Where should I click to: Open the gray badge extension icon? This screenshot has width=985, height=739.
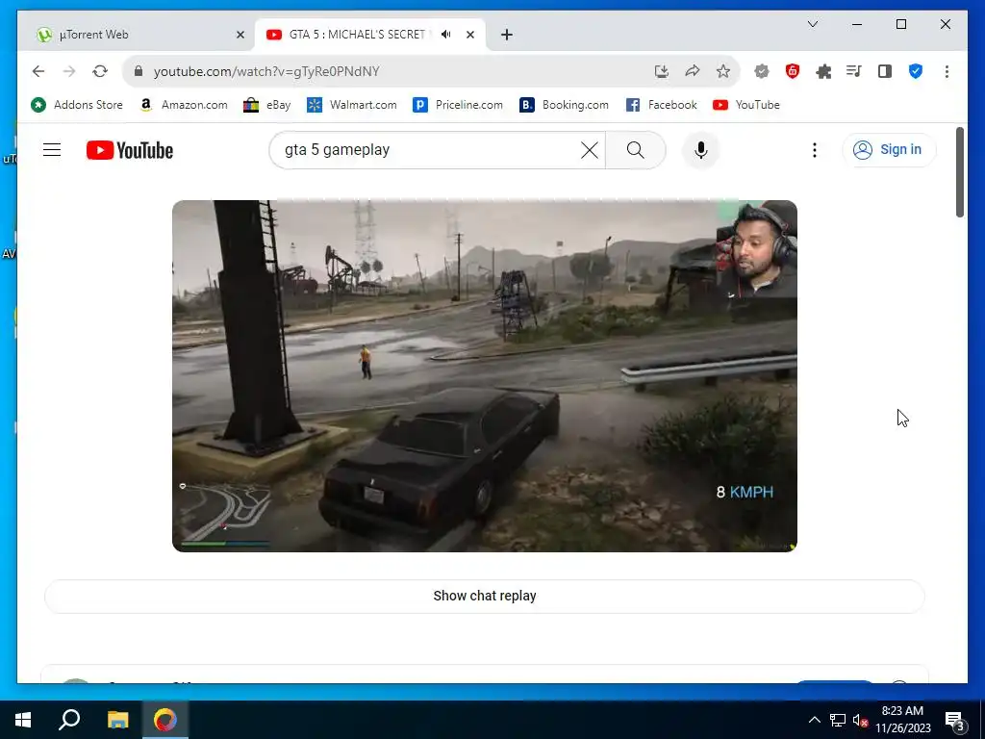[x=762, y=71]
